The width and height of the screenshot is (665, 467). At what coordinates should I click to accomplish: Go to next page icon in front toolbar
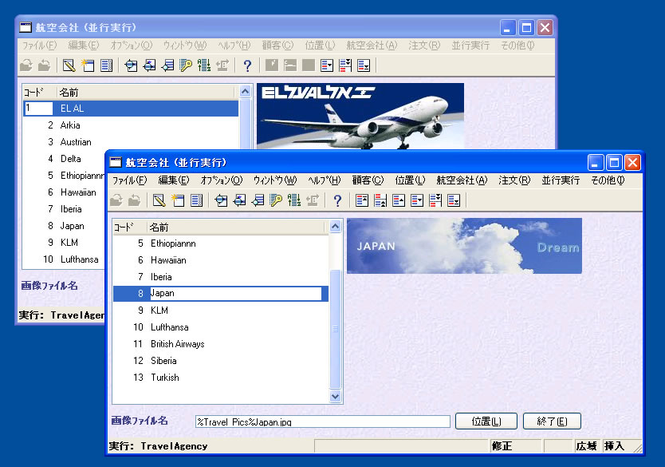[x=435, y=200]
